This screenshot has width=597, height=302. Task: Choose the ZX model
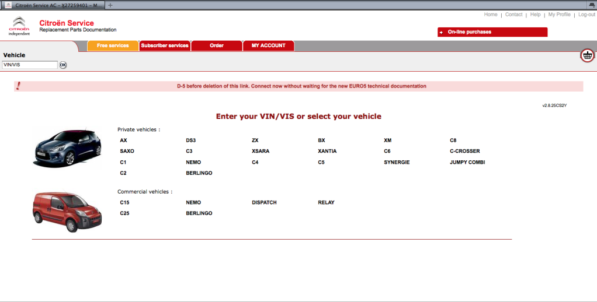coord(255,140)
